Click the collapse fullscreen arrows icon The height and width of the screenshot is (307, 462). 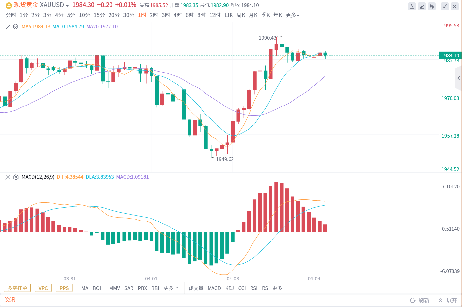[445, 6]
